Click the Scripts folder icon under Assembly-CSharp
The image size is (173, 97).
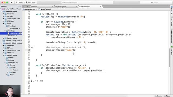5,23
